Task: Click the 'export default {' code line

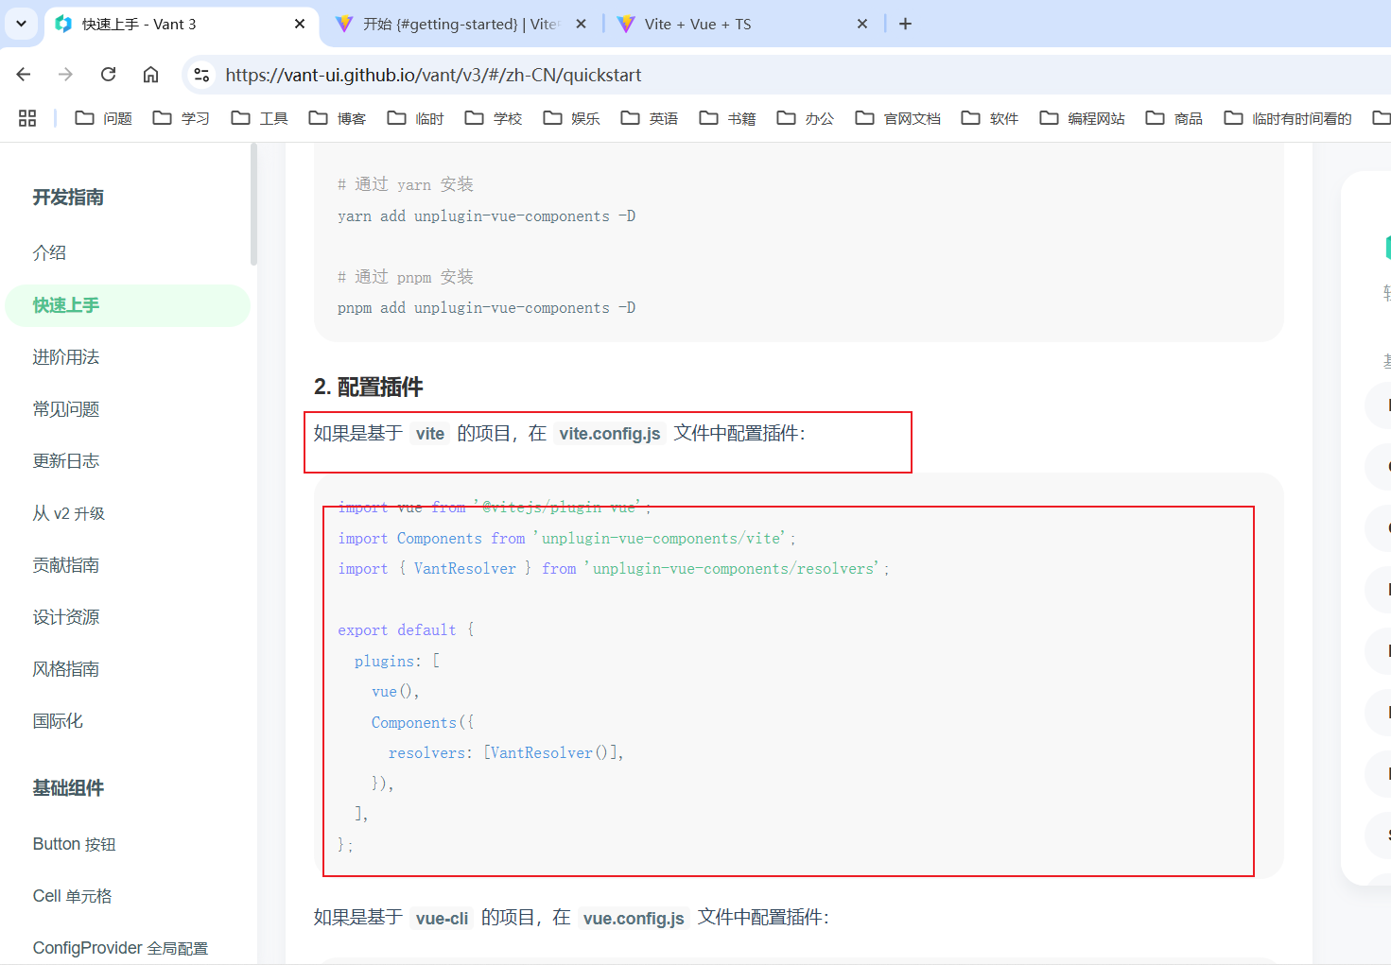Action: coord(406,630)
